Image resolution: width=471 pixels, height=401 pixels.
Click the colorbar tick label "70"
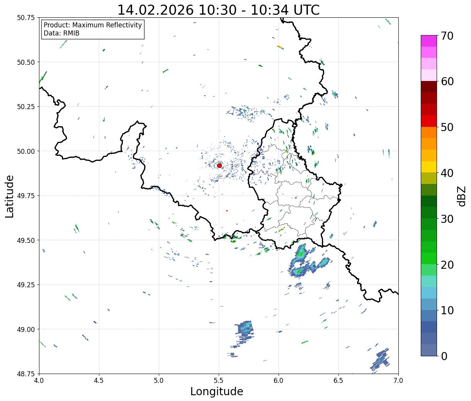coord(447,36)
